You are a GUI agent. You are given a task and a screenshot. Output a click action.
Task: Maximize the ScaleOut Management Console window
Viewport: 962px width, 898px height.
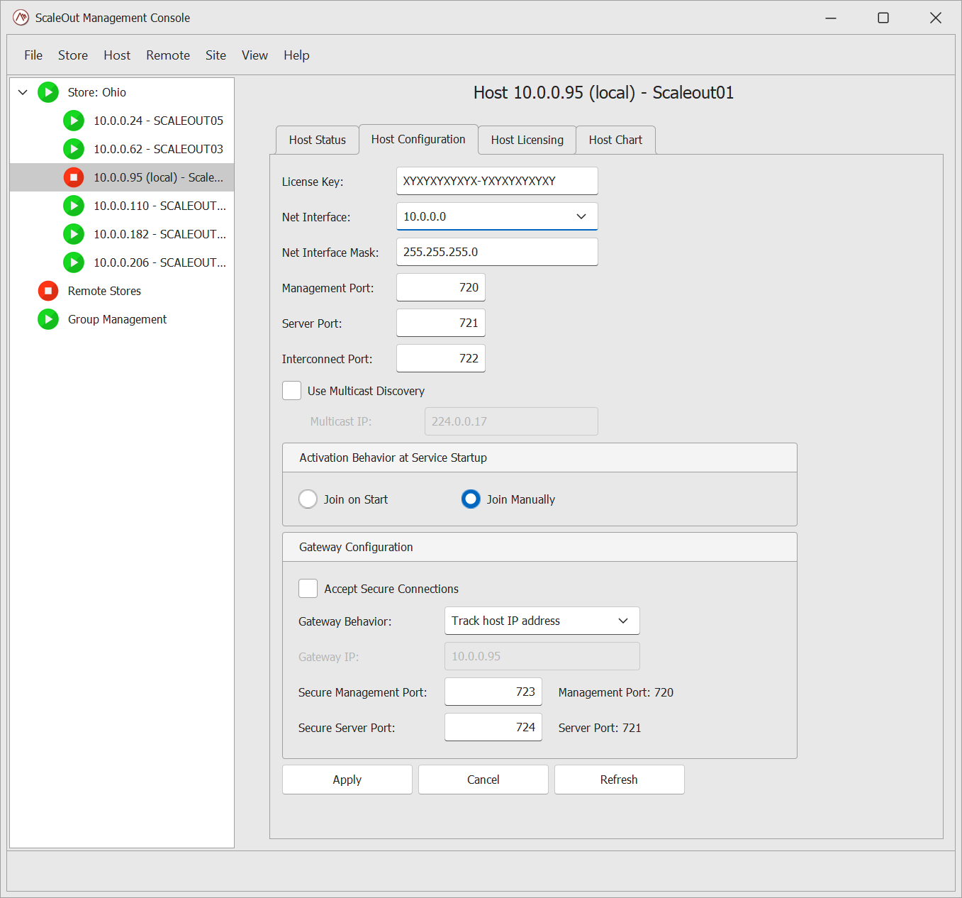[x=883, y=18]
